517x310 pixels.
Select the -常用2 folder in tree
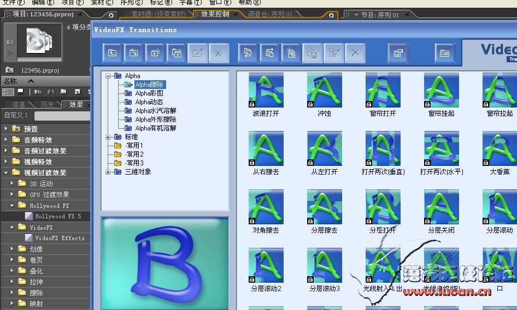[x=134, y=154]
